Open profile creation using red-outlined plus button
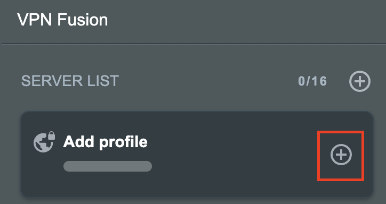Viewport: 386px width, 204px height. (x=341, y=156)
